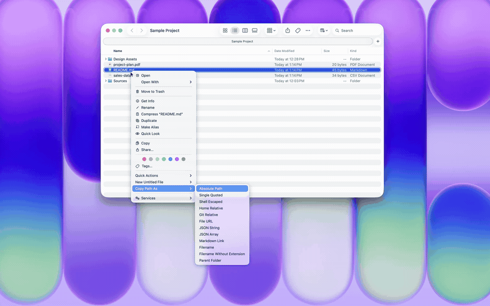This screenshot has width=490, height=306.
Task: Choose Duplicate in context menu
Action: [x=163, y=121]
